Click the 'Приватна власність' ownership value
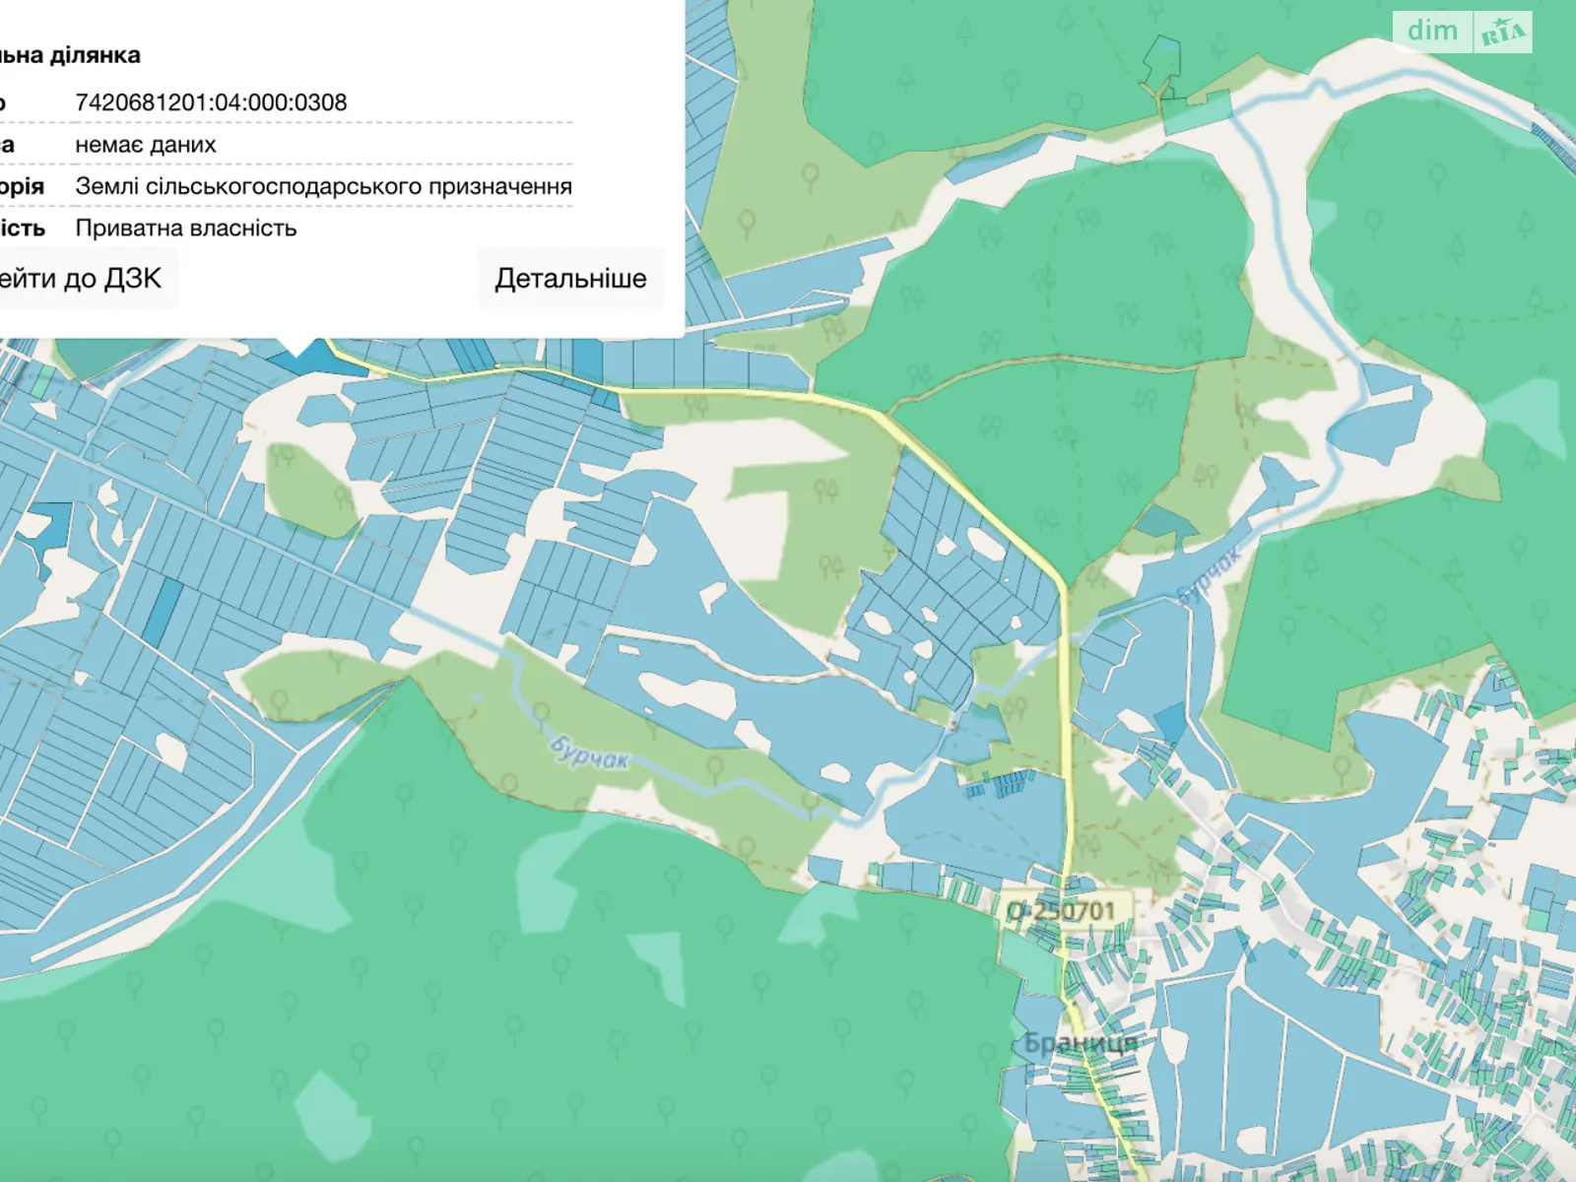 pyautogui.click(x=185, y=229)
